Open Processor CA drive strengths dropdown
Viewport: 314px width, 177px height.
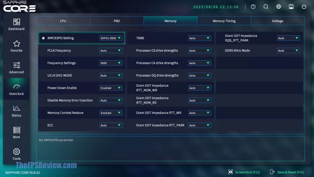[200, 63]
